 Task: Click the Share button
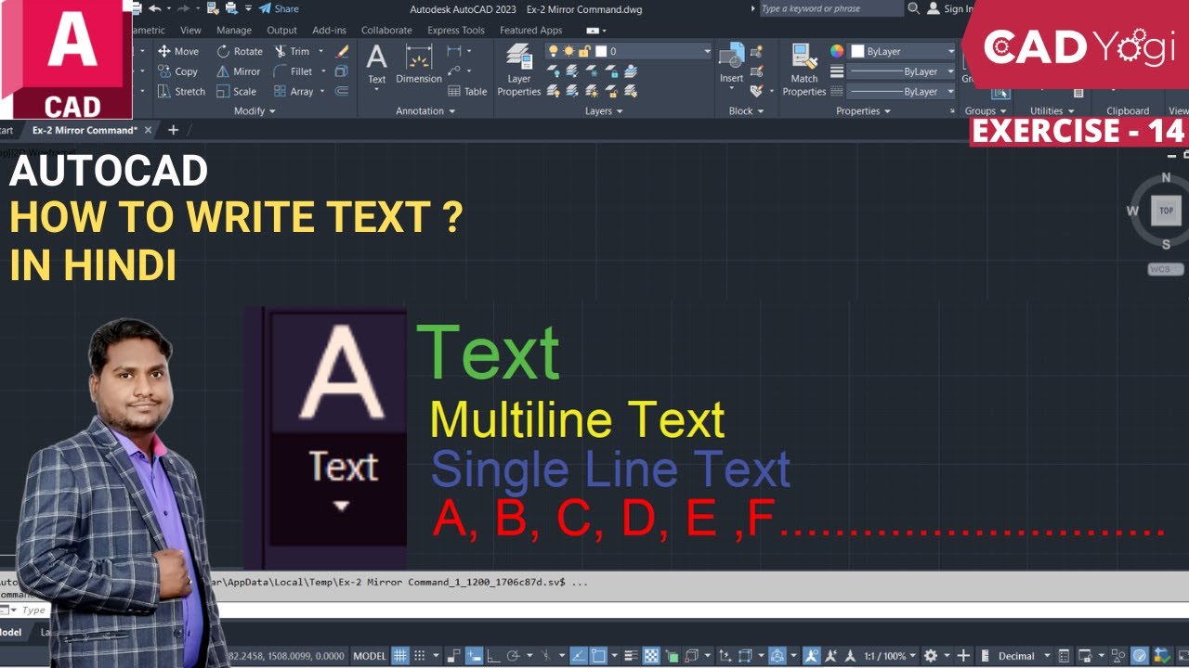279,8
